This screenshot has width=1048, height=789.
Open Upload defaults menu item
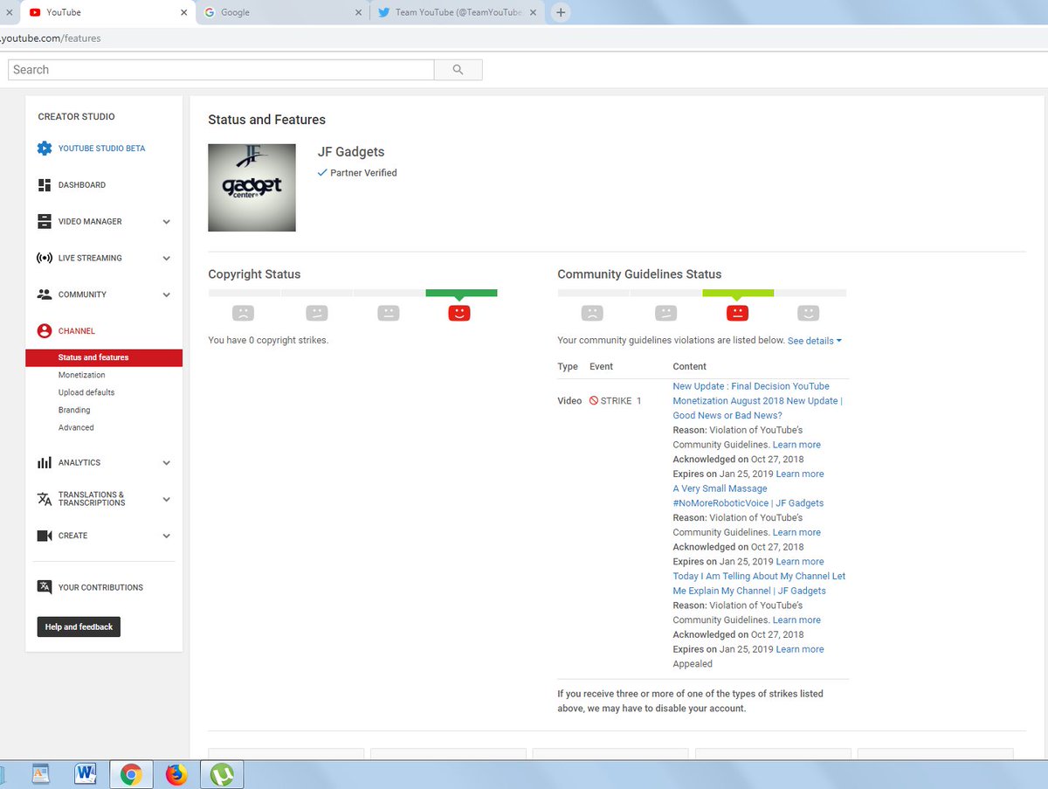[x=86, y=392]
